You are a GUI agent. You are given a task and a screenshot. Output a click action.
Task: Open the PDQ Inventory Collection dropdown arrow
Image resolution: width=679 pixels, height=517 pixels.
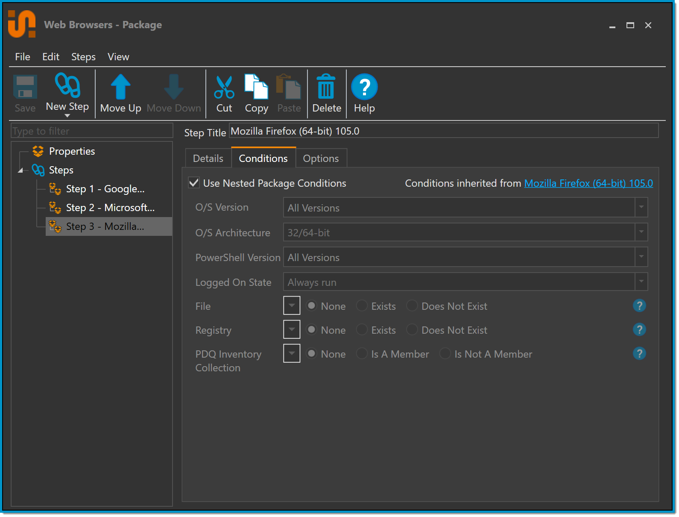292,353
